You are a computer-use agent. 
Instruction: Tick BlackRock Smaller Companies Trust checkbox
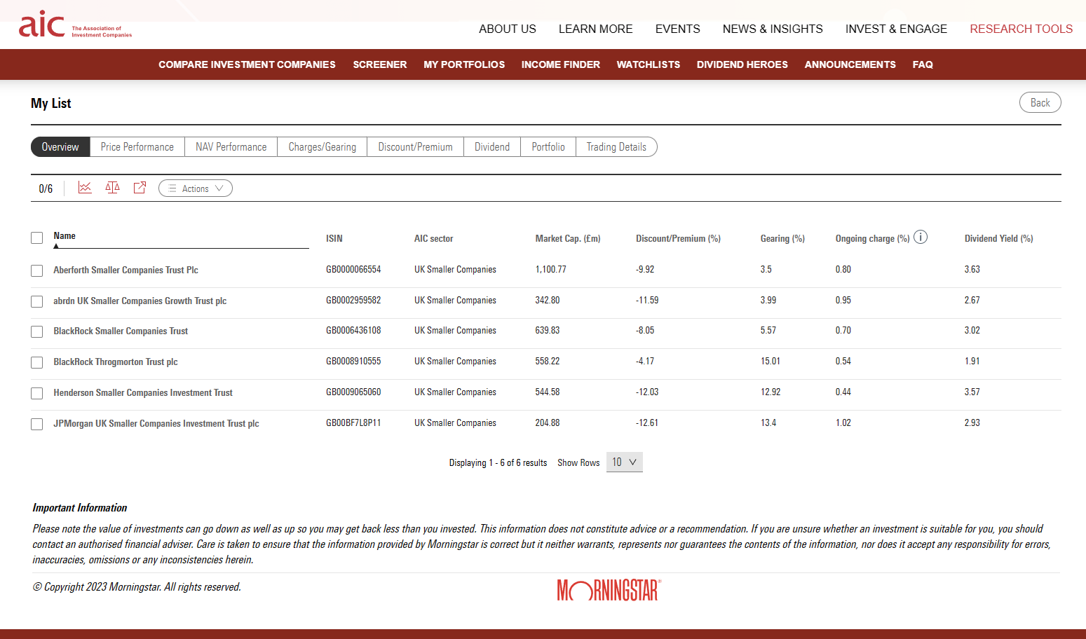click(x=37, y=331)
